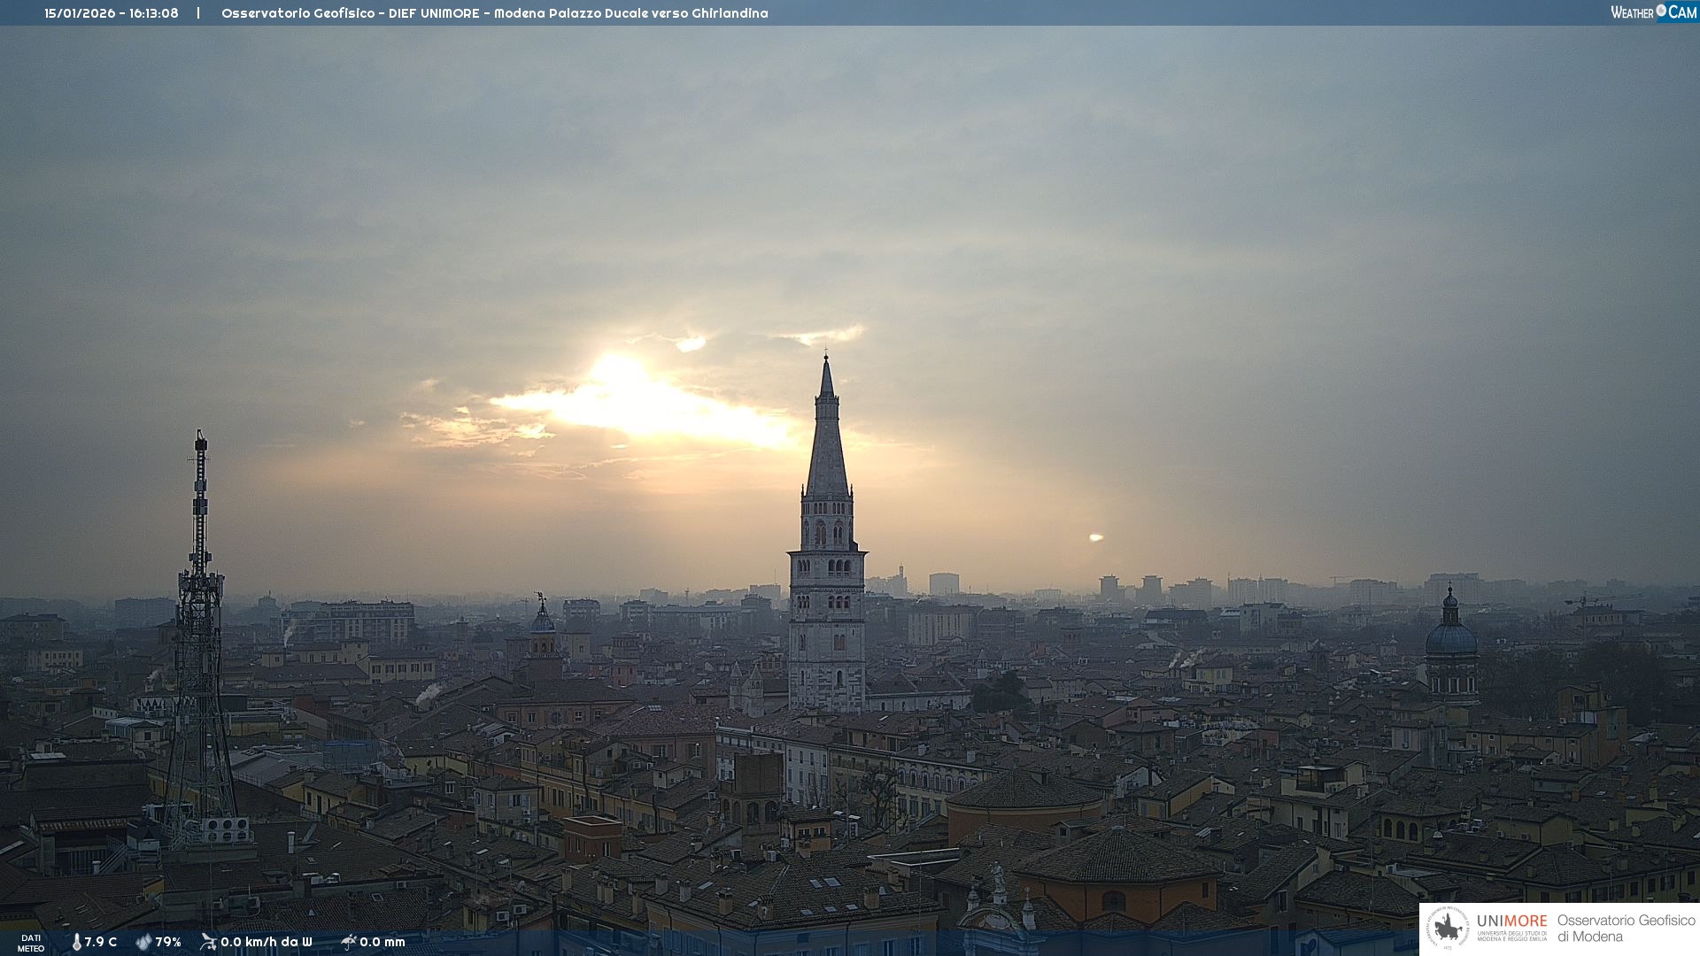The height and width of the screenshot is (956, 1700).
Task: Click the rain umbrella precipitation icon
Action: coord(348,942)
